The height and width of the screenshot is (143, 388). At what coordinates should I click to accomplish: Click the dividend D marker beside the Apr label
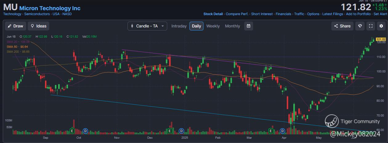283,131
